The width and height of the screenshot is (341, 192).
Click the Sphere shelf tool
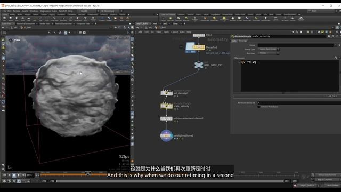(x=11, y=19)
